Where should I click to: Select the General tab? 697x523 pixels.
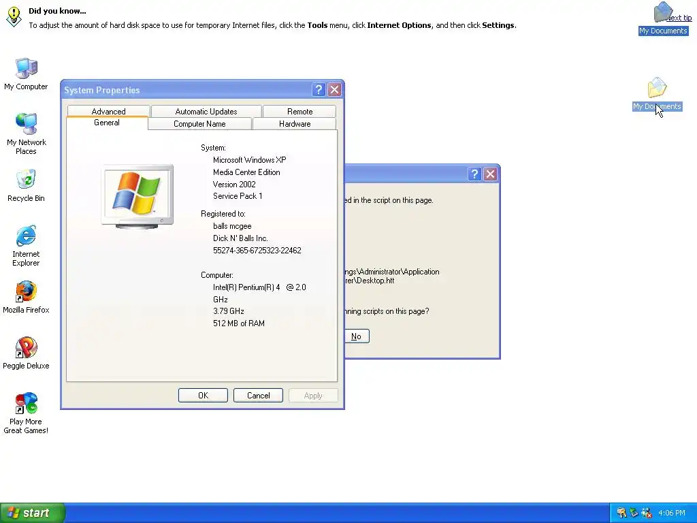107,123
